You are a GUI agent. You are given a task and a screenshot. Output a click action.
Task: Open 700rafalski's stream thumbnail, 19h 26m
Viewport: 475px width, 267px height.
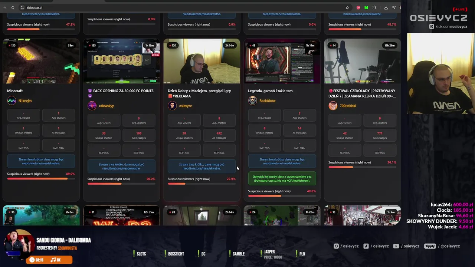point(362,61)
